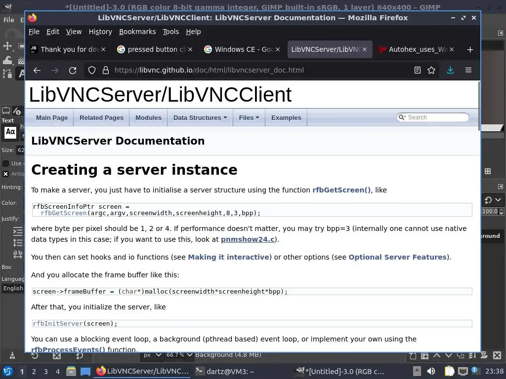
Task: Close the Thank you for downloading tab
Action: click(x=103, y=49)
